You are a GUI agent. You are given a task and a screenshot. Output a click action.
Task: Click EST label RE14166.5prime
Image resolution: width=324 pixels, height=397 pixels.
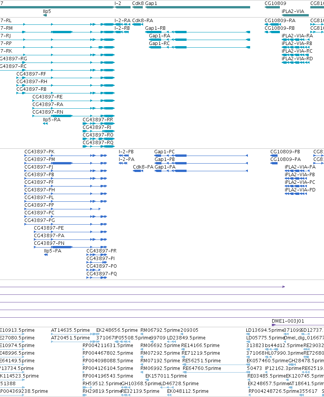(x=200, y=346)
